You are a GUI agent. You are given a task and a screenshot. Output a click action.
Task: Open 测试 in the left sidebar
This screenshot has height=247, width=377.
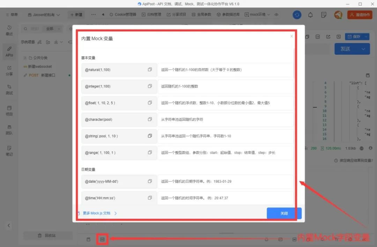coord(9,90)
